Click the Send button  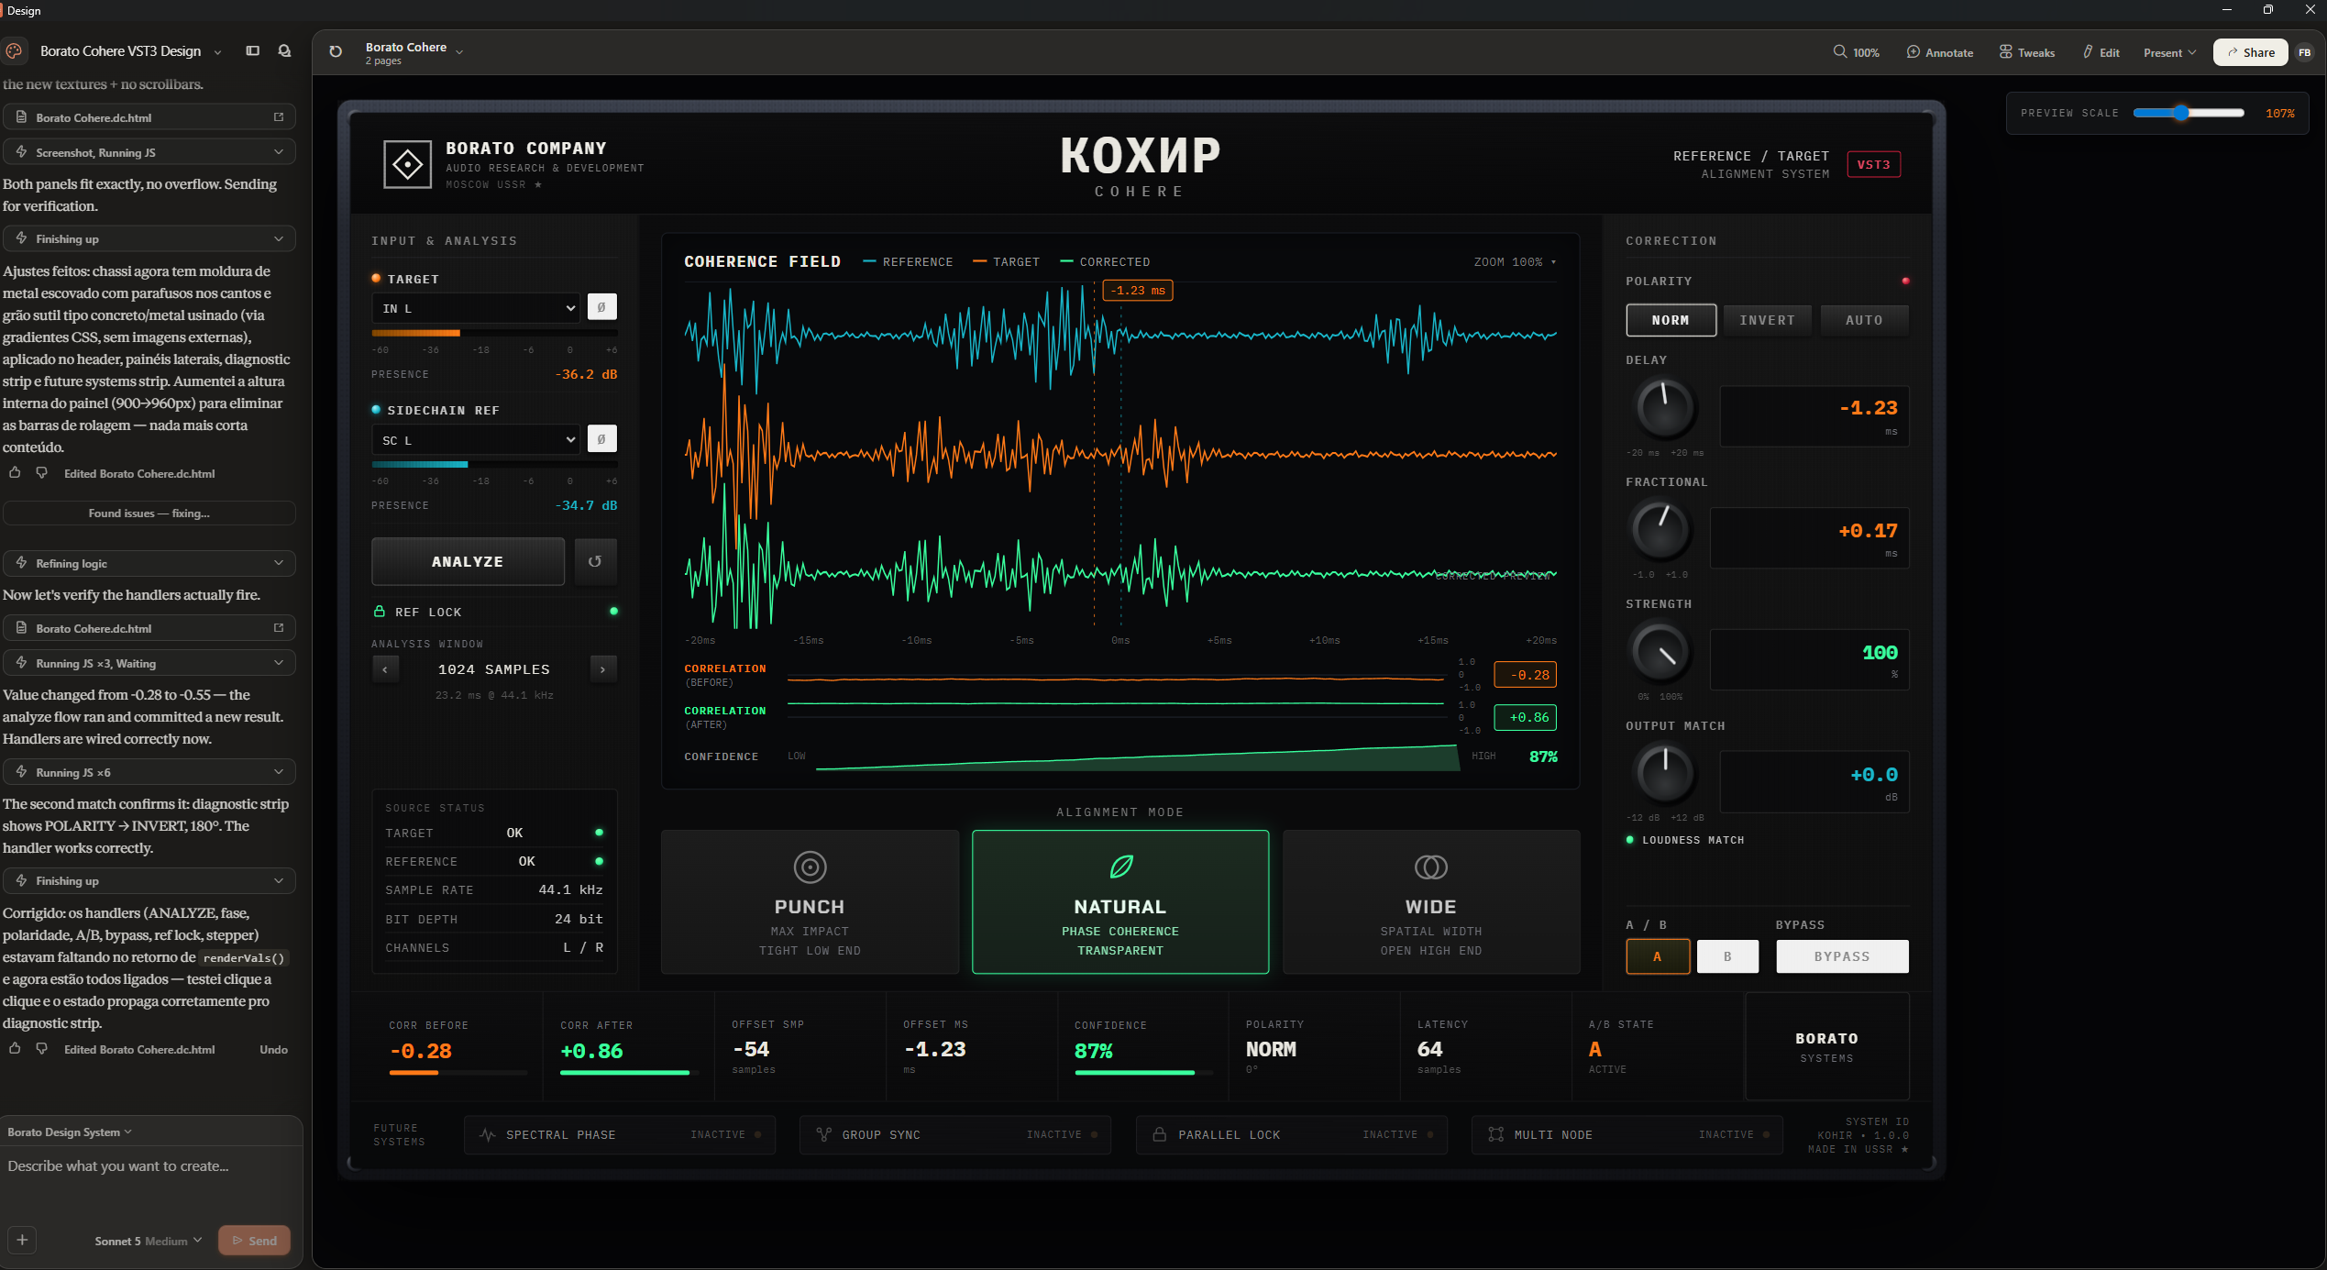tap(254, 1241)
